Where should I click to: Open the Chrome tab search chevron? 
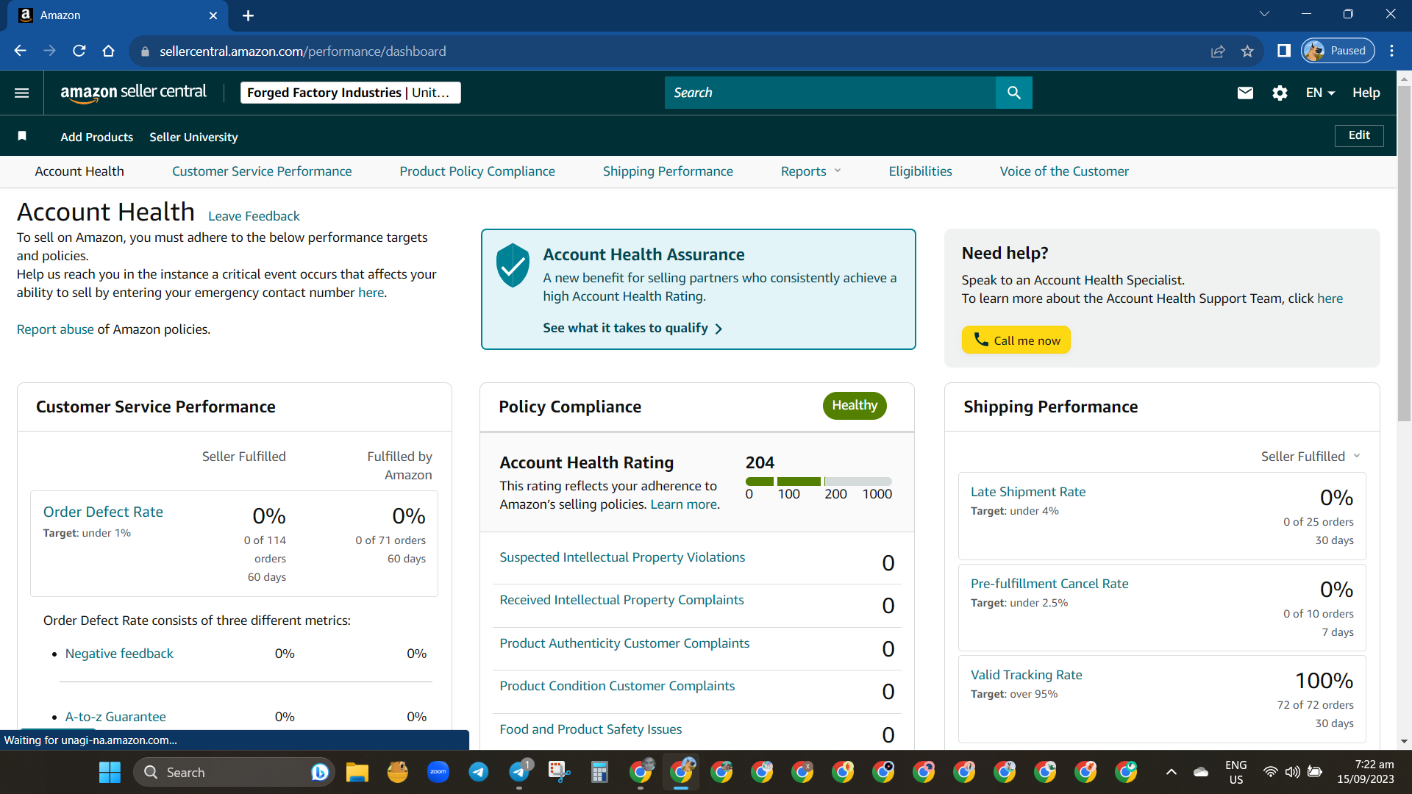point(1265,14)
